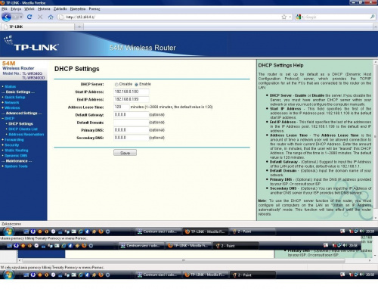378x289 pixels.
Task: Open the address bar history dropdown
Action: point(290,17)
